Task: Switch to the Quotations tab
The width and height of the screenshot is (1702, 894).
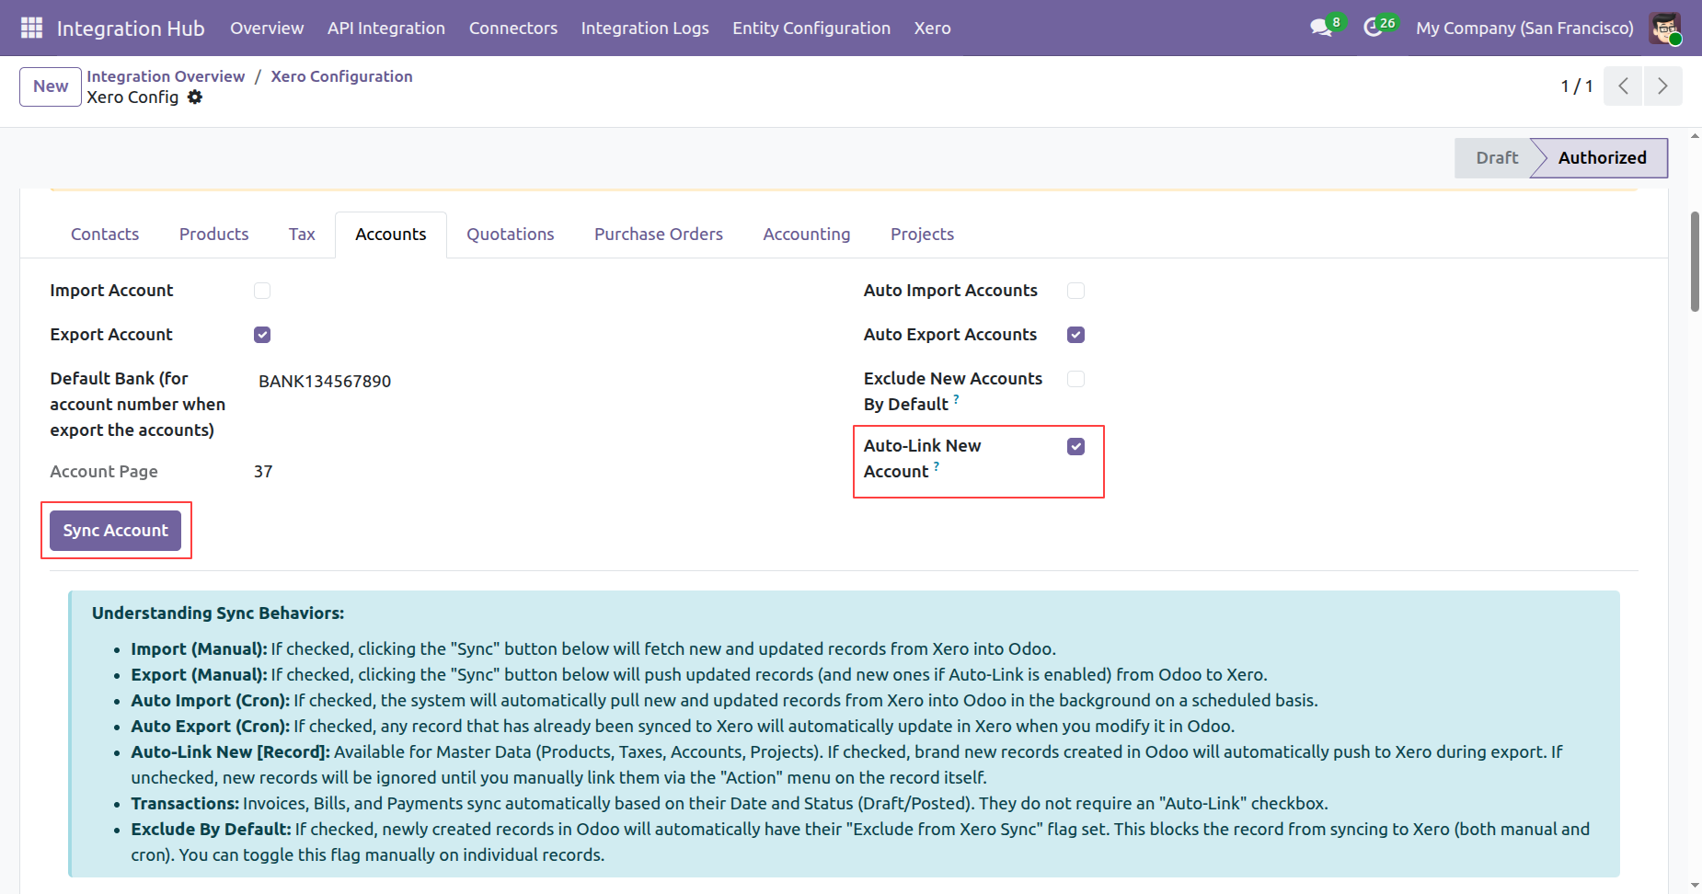Action: pyautogui.click(x=511, y=235)
